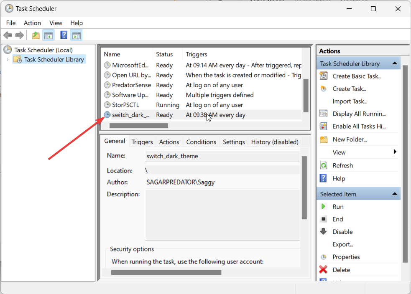The width and height of the screenshot is (411, 294).
Task: Click the Create Task icon in Actions
Action: click(x=324, y=89)
